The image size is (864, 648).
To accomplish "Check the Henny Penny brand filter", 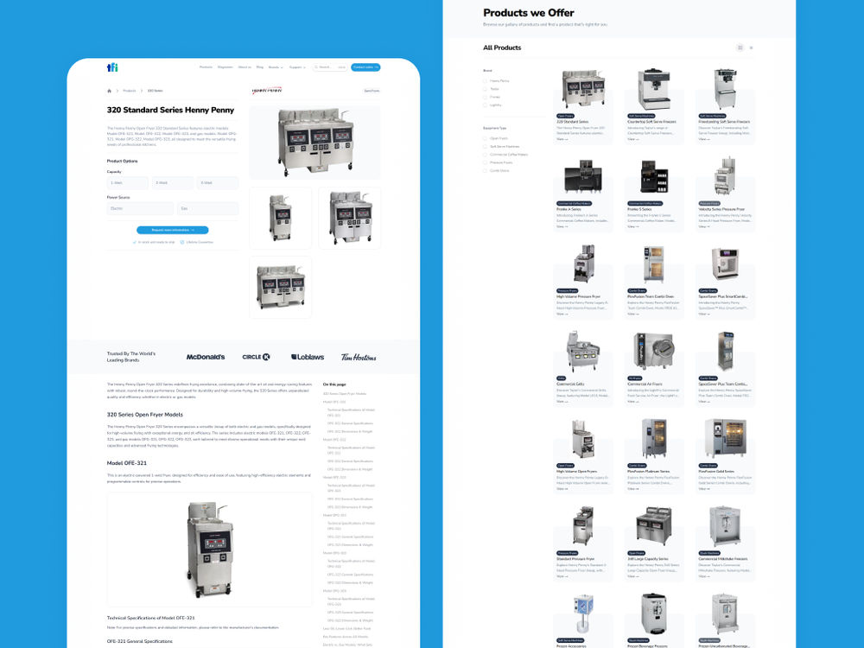I will pyautogui.click(x=486, y=81).
